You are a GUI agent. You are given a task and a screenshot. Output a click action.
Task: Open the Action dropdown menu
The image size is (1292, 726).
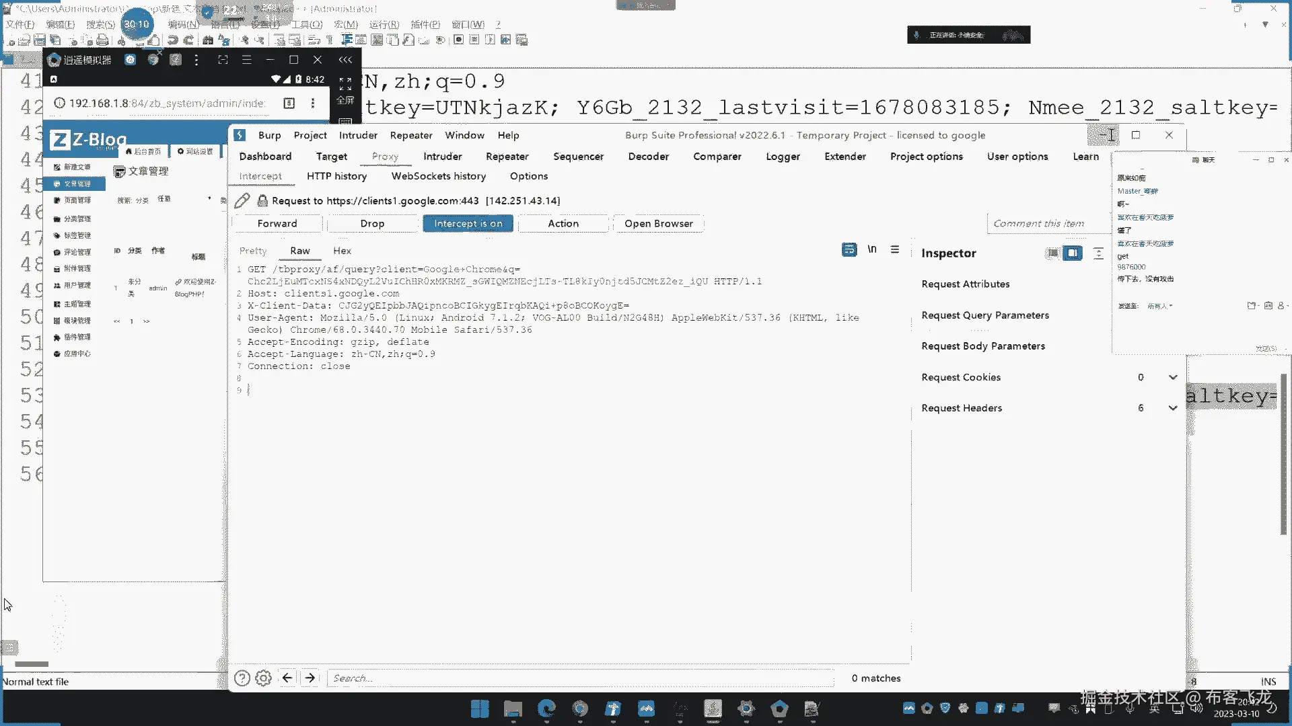tap(563, 223)
